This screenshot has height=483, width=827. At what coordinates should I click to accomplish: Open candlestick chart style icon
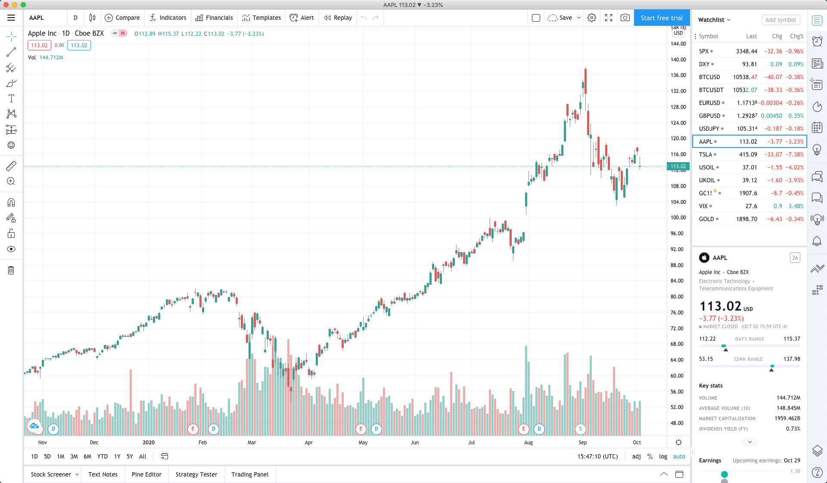coord(92,18)
